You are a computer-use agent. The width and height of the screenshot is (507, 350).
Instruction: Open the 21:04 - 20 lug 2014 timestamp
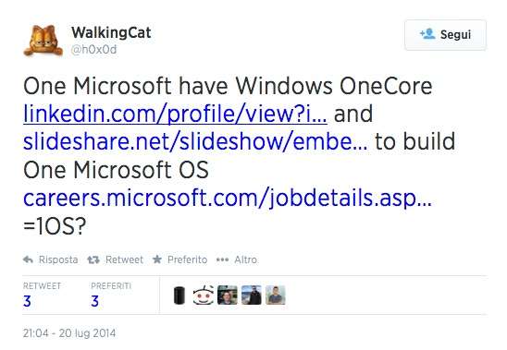pos(69,332)
